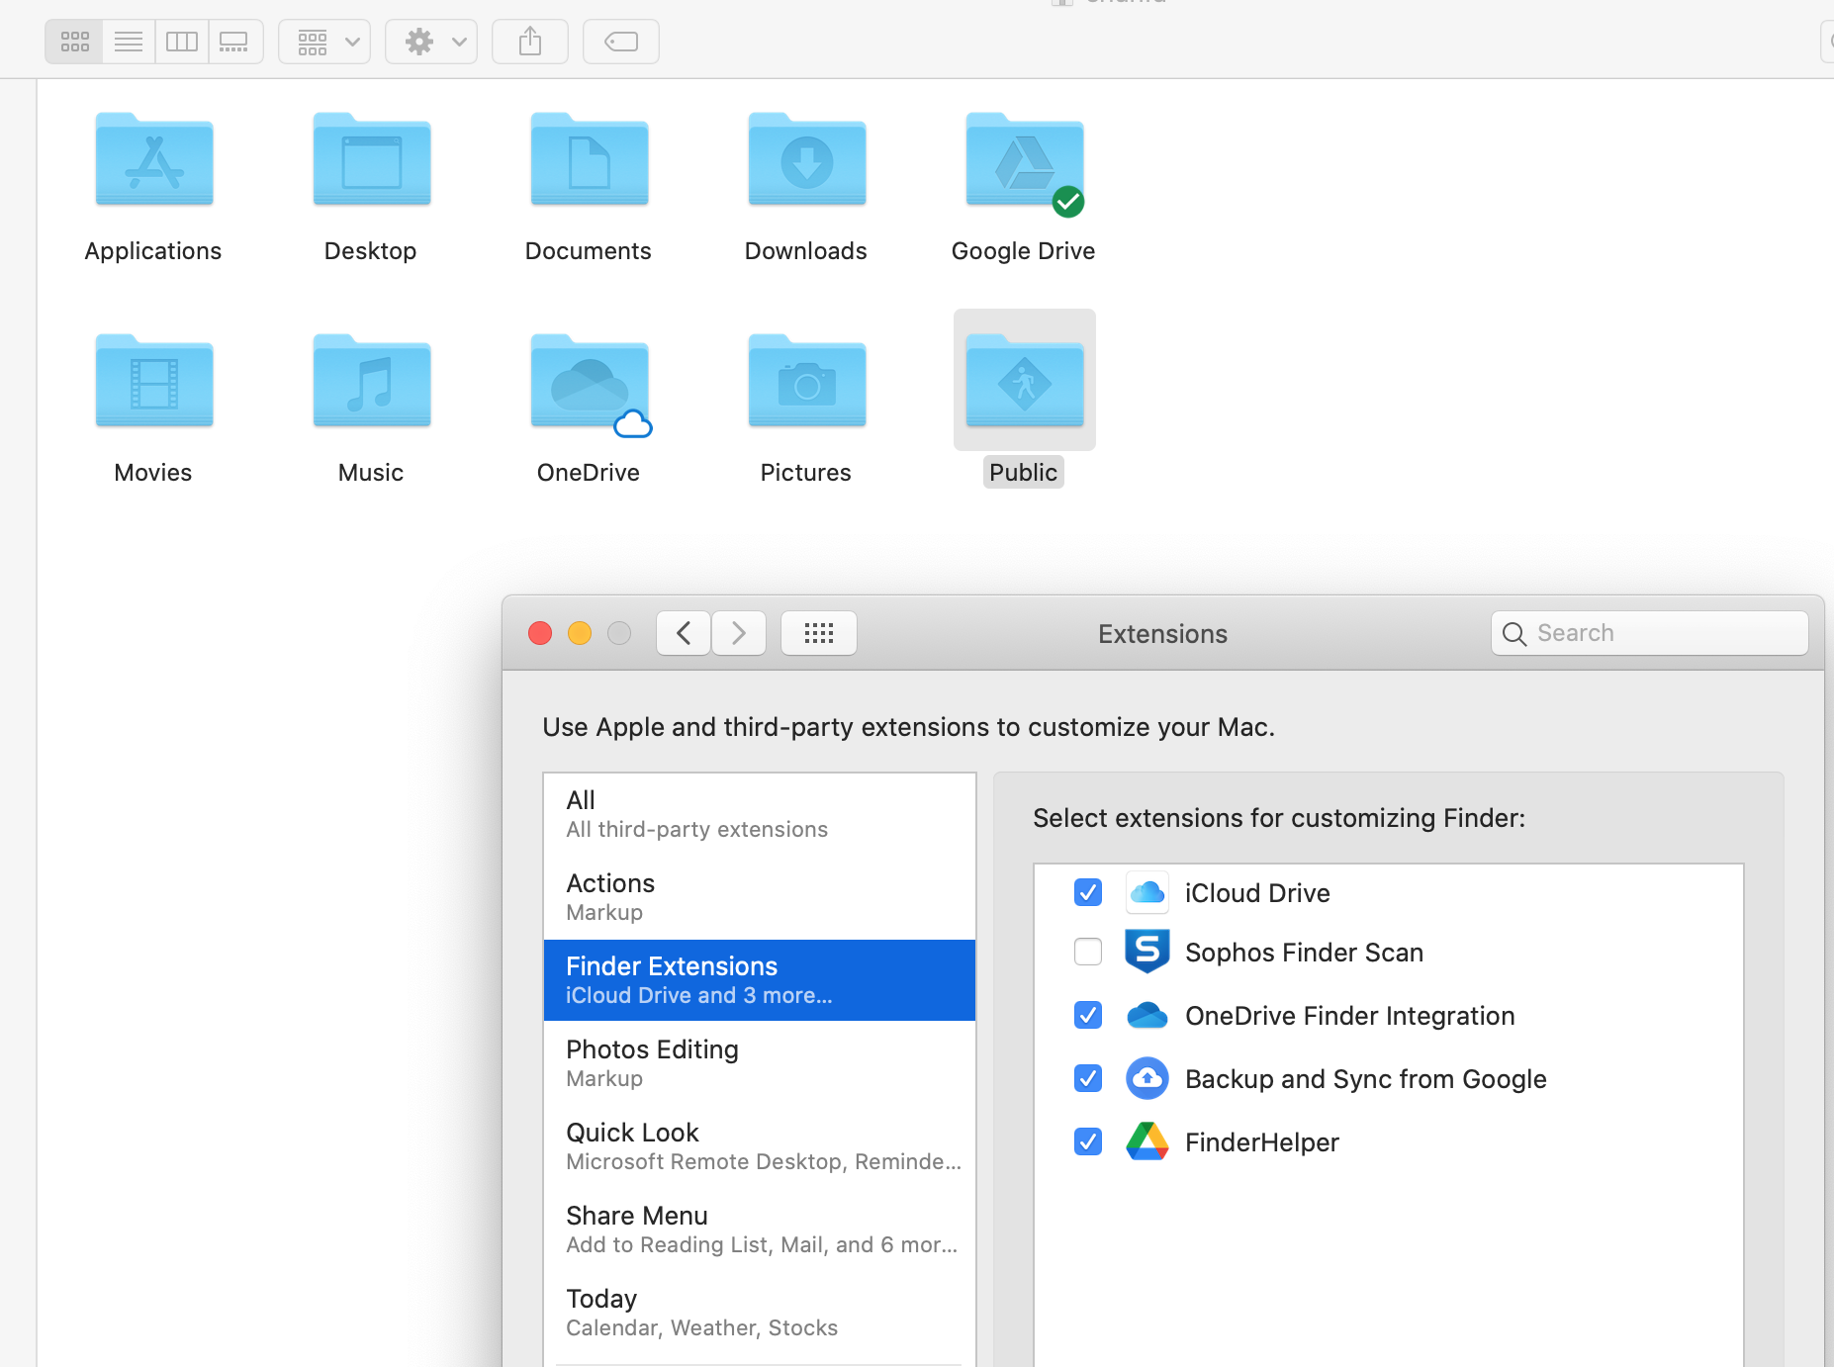Viewport: 1834px width, 1367px height.
Task: Select the Movies folder
Action: pyautogui.click(x=154, y=382)
